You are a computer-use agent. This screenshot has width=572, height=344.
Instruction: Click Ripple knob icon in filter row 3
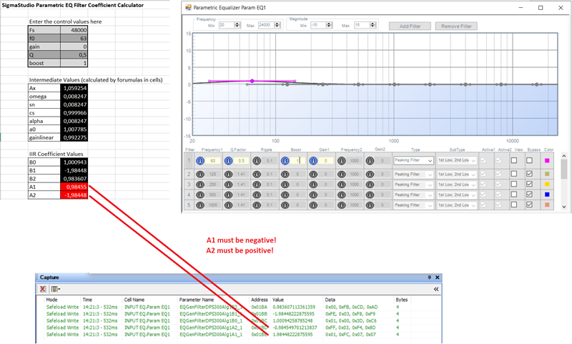click(x=257, y=185)
